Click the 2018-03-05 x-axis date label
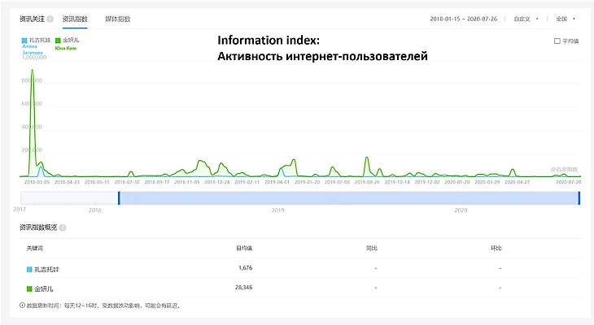Screen dimensions: 594x325 point(37,182)
